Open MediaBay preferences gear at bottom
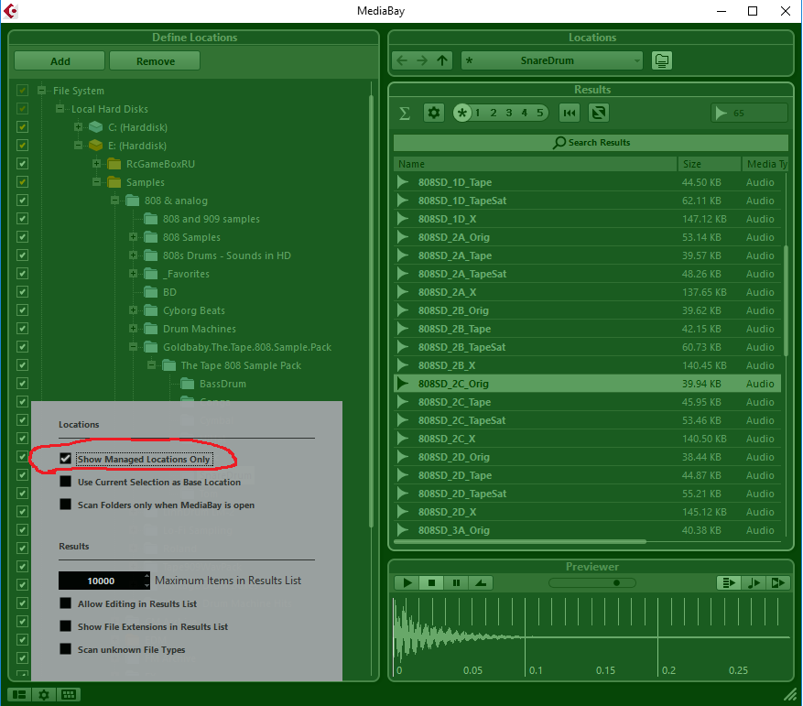Screen dimensions: 803x706 pos(44,695)
